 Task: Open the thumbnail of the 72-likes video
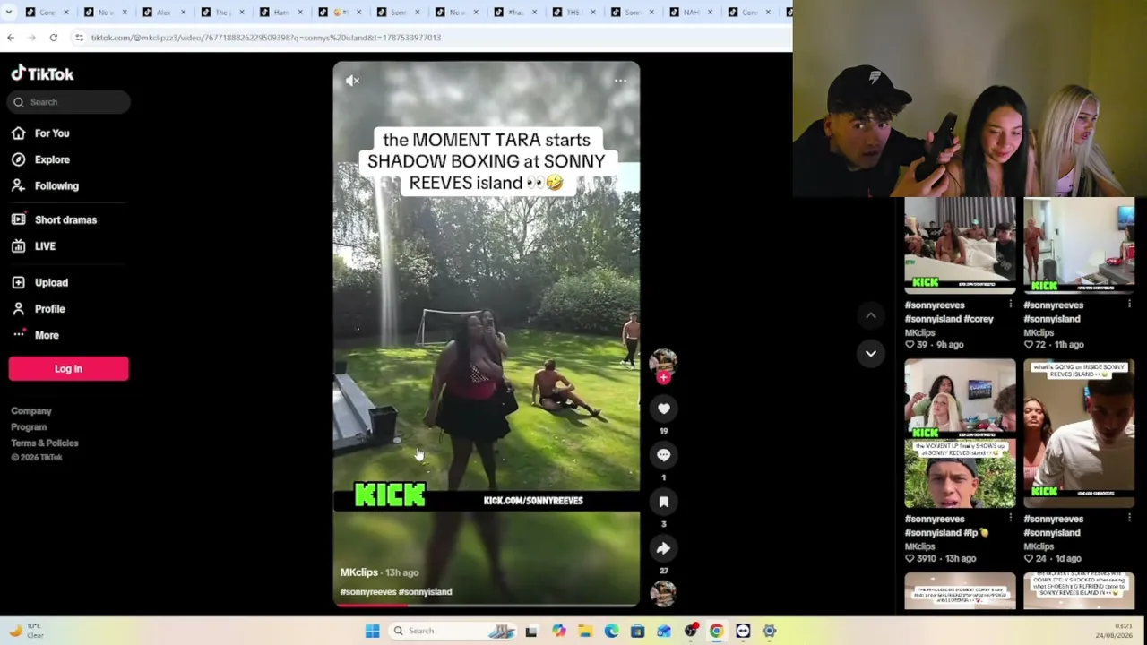click(x=1079, y=246)
